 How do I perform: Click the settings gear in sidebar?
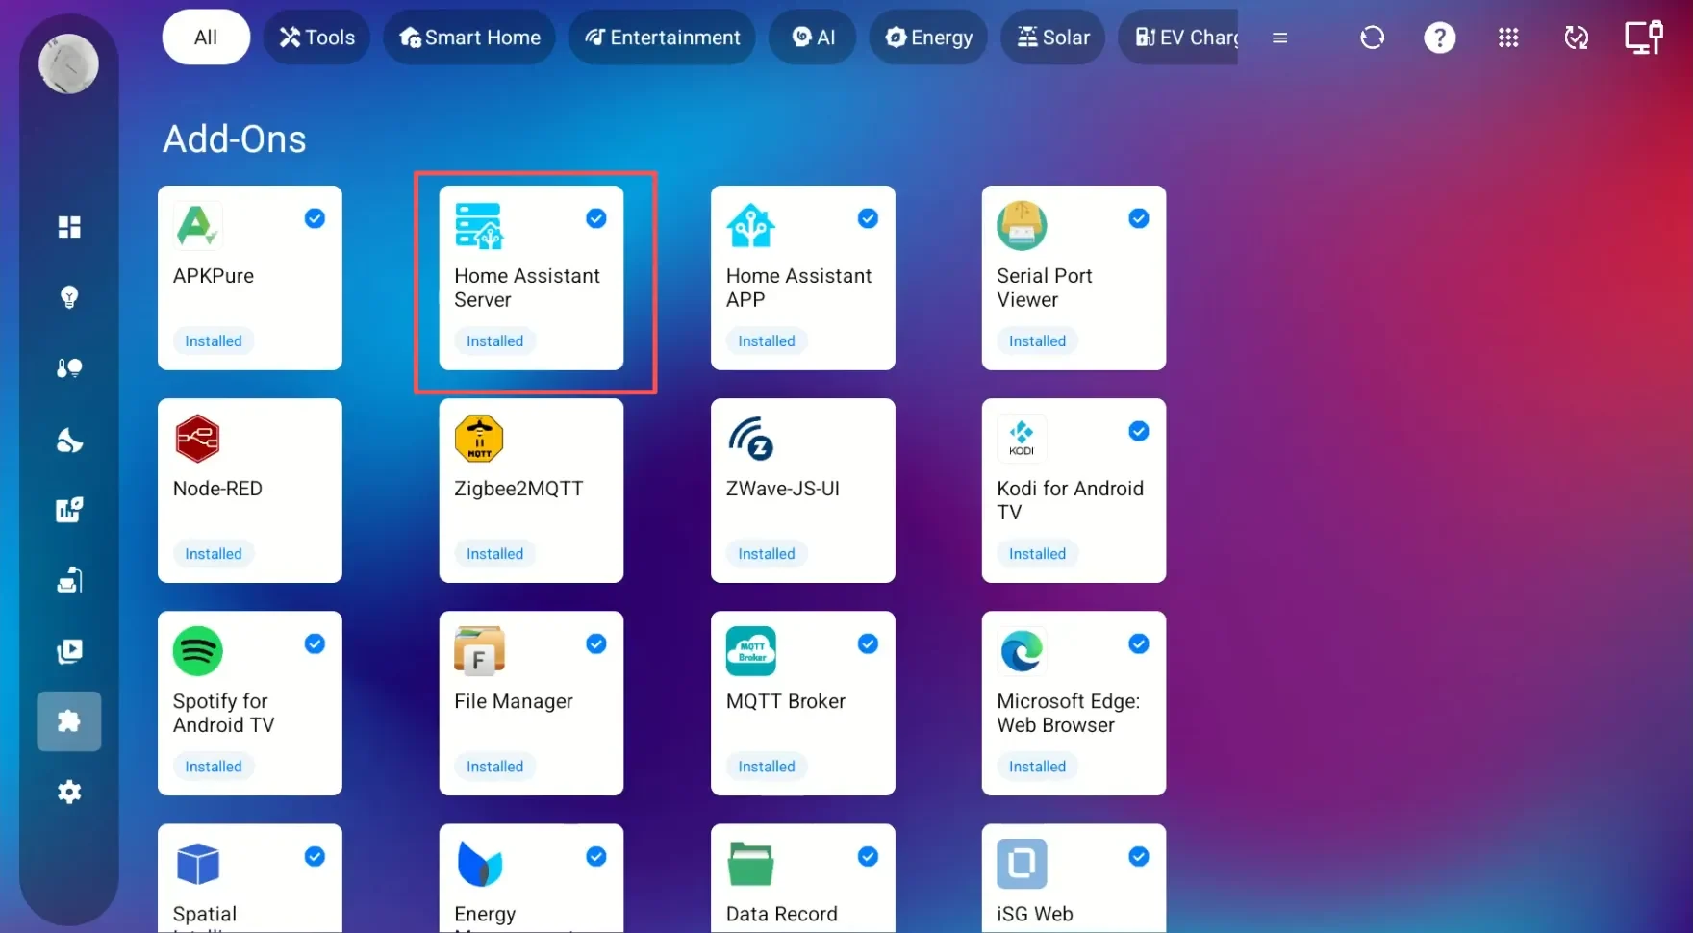[x=69, y=793]
